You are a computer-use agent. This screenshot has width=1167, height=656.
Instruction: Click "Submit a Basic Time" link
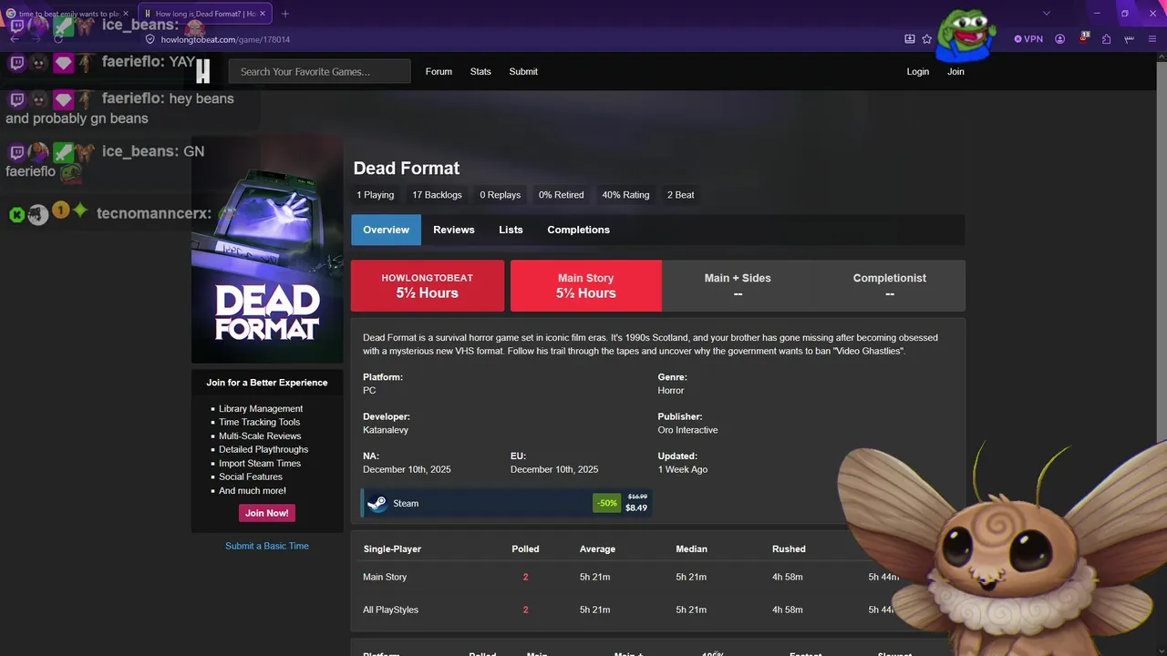[267, 546]
